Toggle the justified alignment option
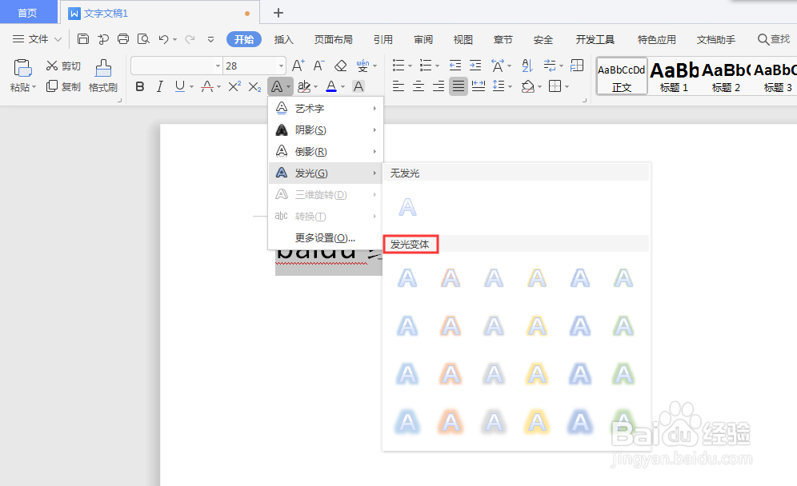The image size is (797, 486). pyautogui.click(x=459, y=86)
